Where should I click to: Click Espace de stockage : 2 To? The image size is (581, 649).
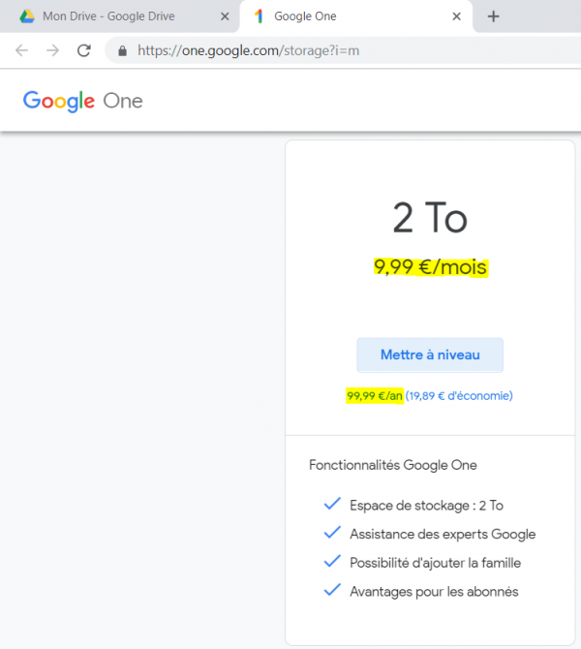(x=426, y=506)
